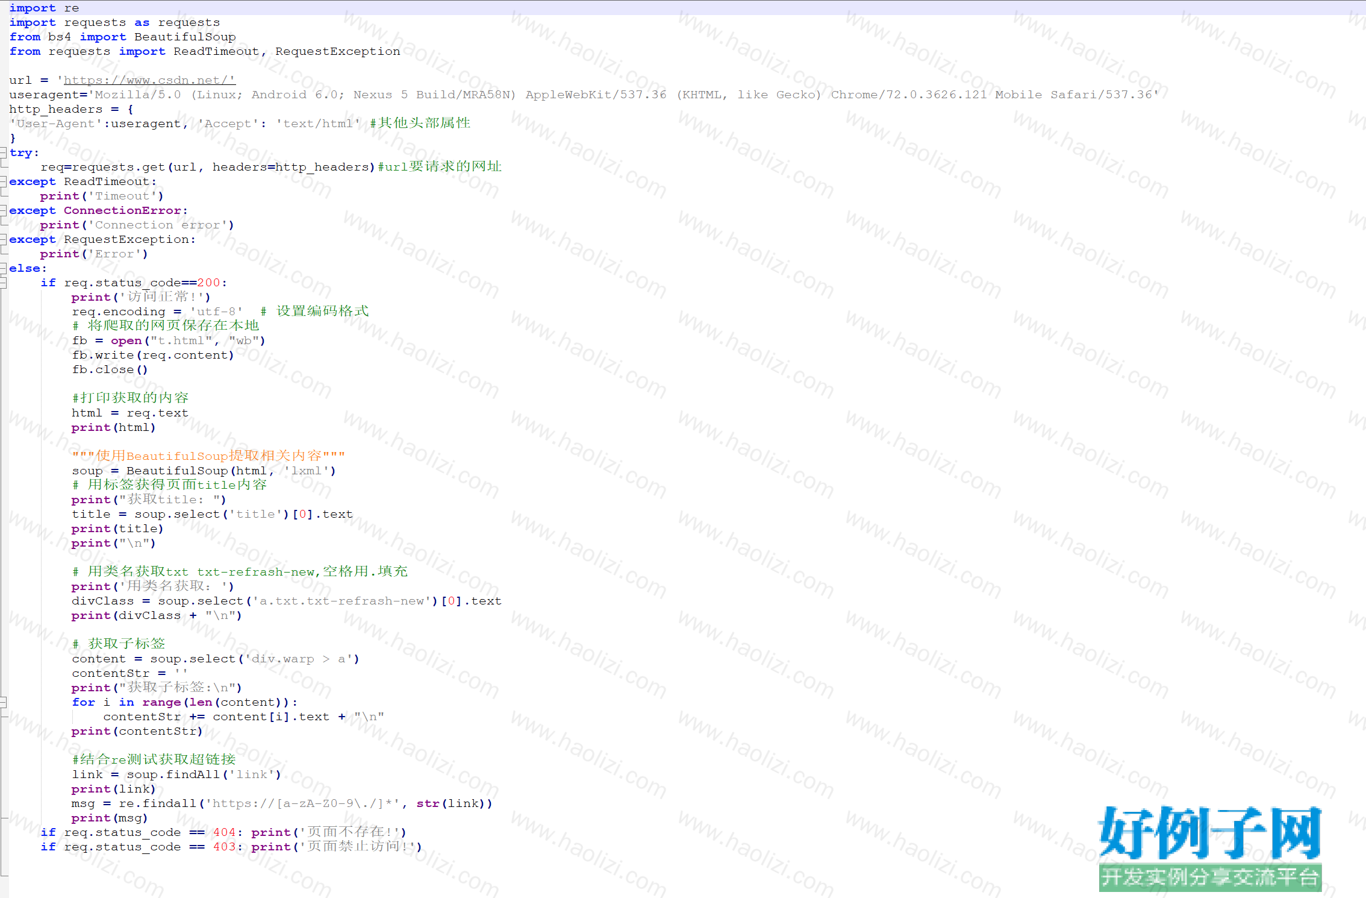
Task: Click 'import requests as requests' line
Action: tap(114, 22)
